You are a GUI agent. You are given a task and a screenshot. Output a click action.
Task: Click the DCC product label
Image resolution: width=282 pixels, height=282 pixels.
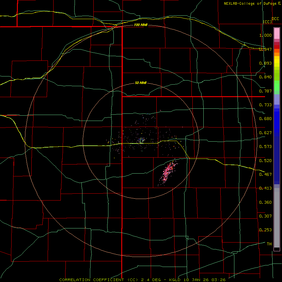(x=275, y=19)
